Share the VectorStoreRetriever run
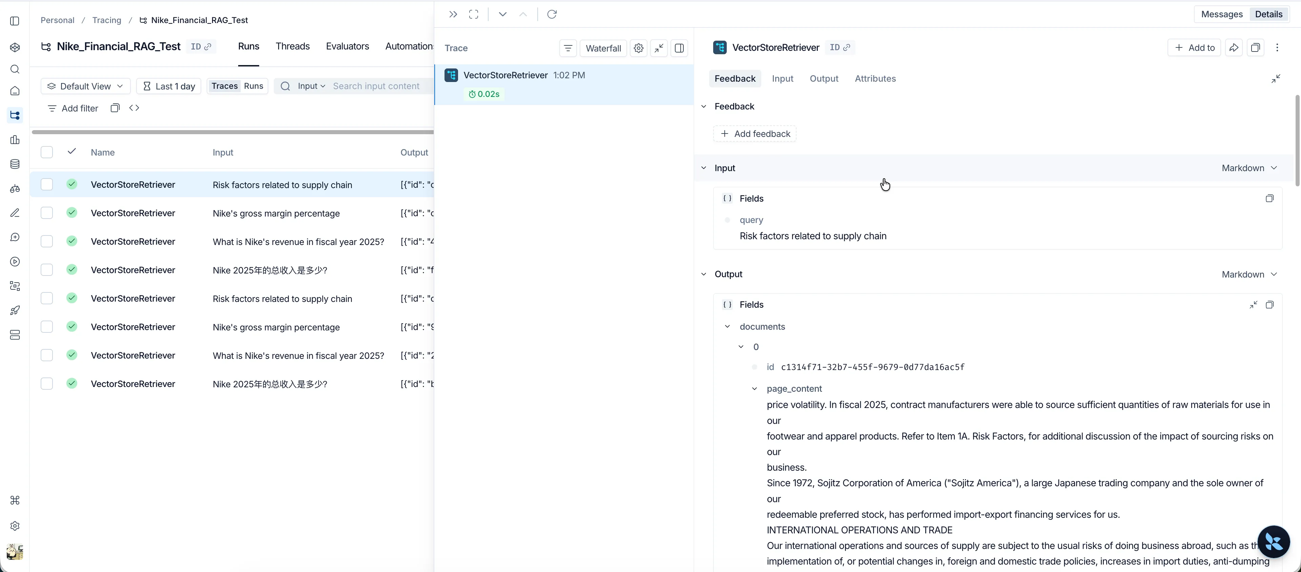The width and height of the screenshot is (1301, 572). 1234,47
